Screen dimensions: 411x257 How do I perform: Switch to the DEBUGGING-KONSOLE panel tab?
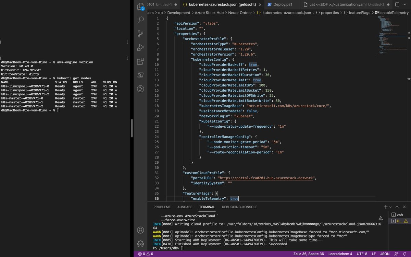239,207
